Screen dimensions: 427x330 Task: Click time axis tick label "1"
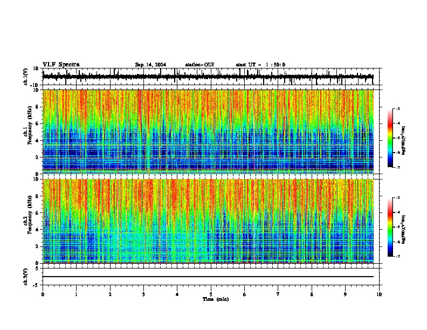pos(76,294)
